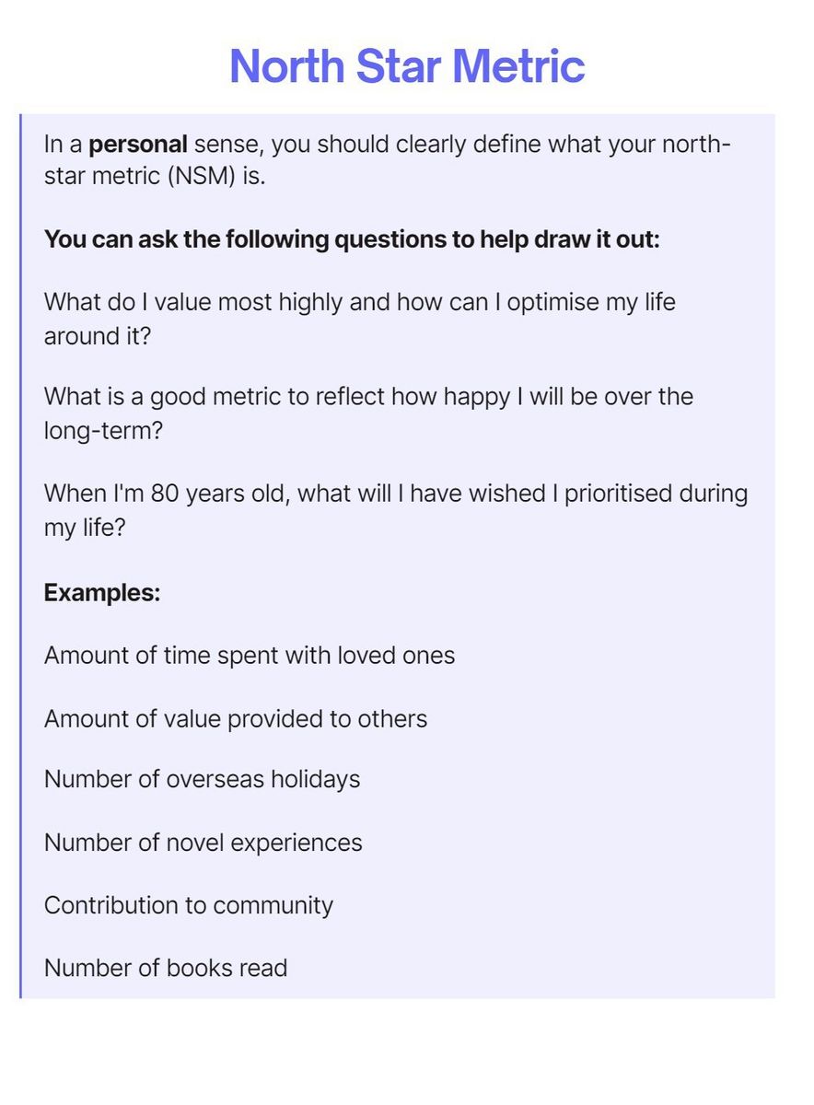Click the question about a good happiness metric
This screenshot has height=1105, width=814.
(368, 413)
